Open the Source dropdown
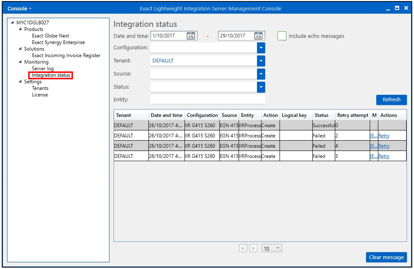Screen dimensions: 414x269 coord(261,74)
